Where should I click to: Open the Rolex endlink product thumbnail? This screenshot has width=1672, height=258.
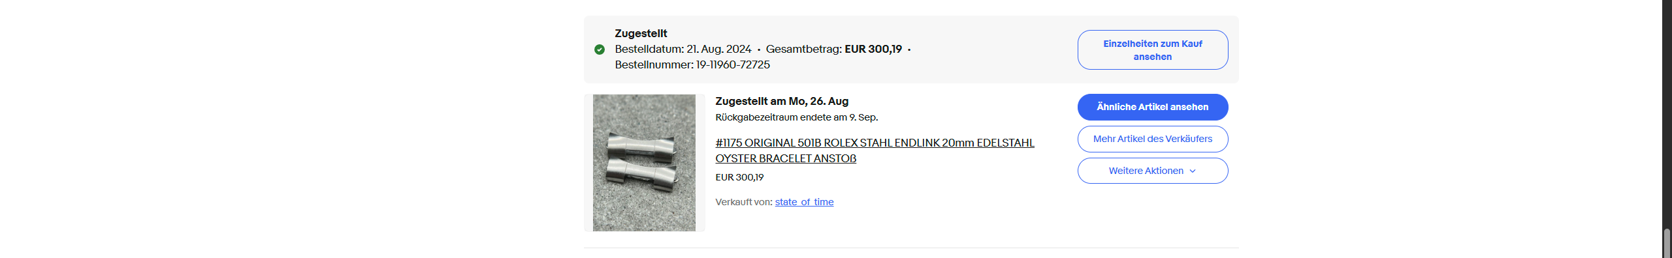tap(644, 163)
